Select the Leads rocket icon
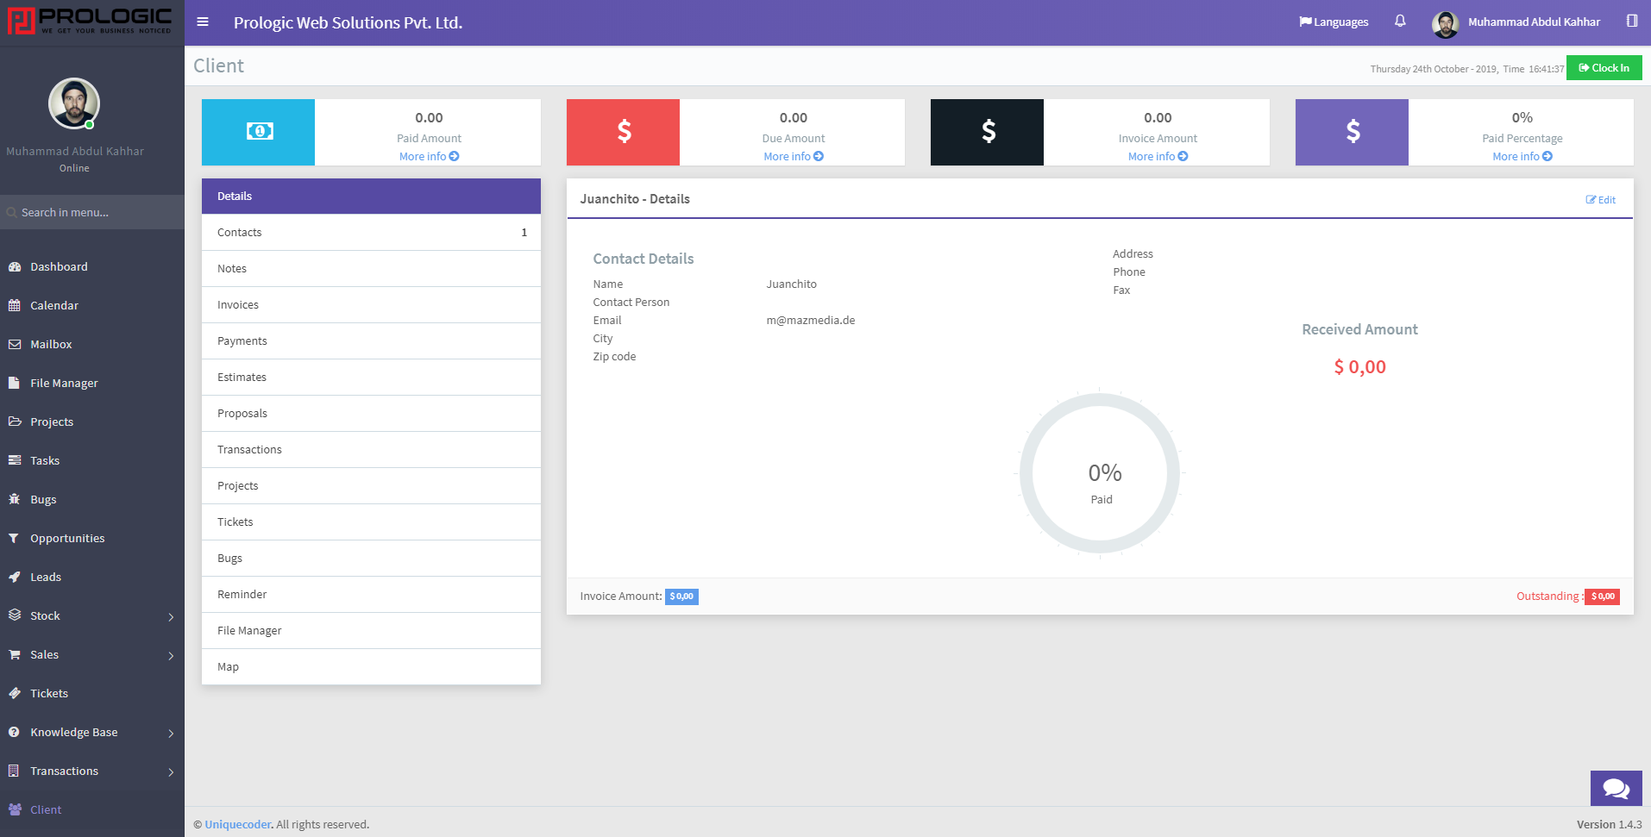The image size is (1651, 837). [15, 578]
